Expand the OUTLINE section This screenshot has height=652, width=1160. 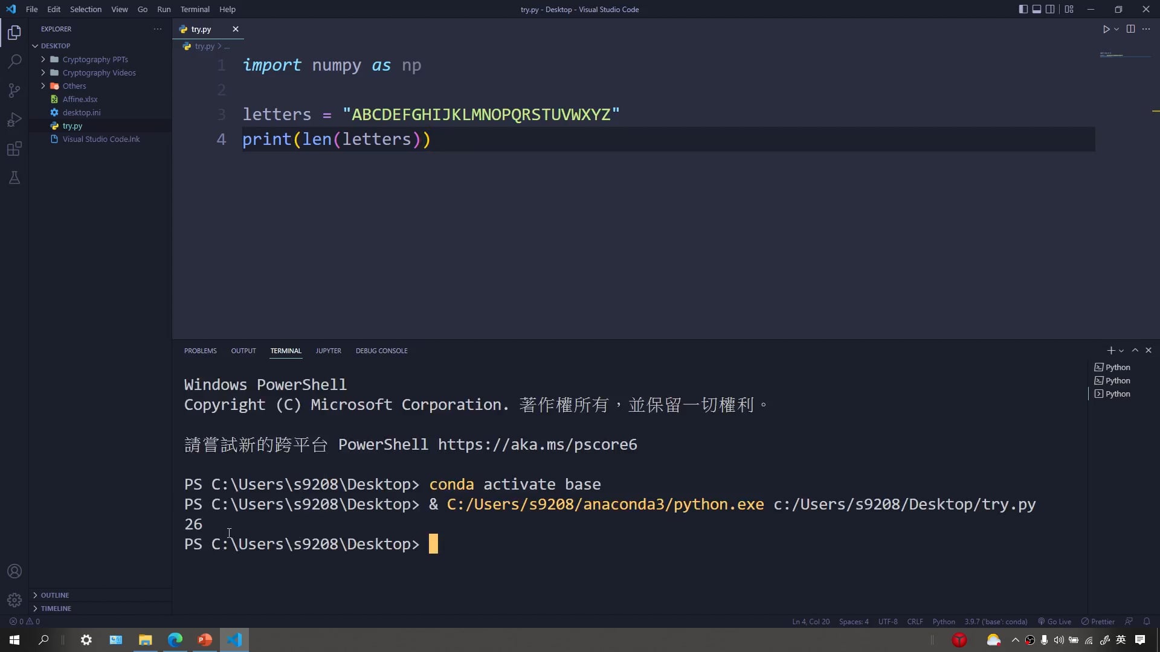pyautogui.click(x=55, y=595)
